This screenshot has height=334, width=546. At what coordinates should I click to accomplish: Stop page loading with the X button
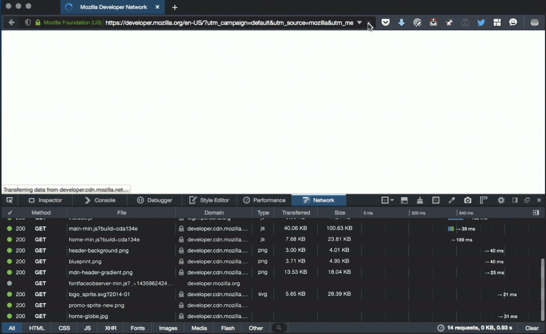pos(369,22)
